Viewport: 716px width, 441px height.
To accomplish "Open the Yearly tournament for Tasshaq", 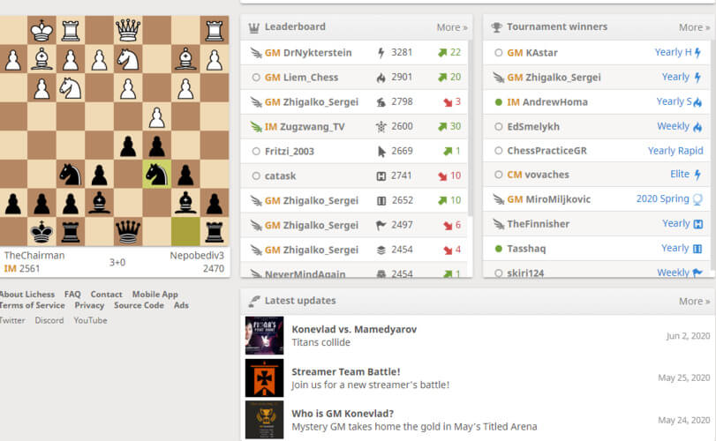I will pyautogui.click(x=682, y=248).
